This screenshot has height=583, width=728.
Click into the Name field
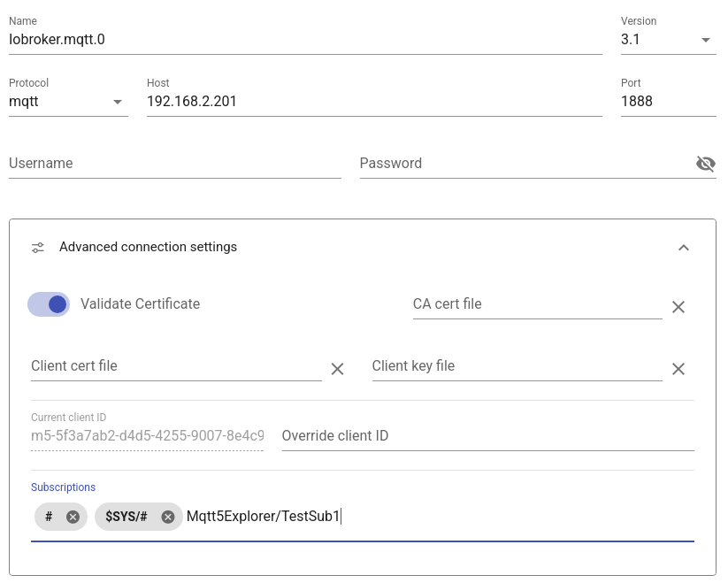pyautogui.click(x=305, y=40)
